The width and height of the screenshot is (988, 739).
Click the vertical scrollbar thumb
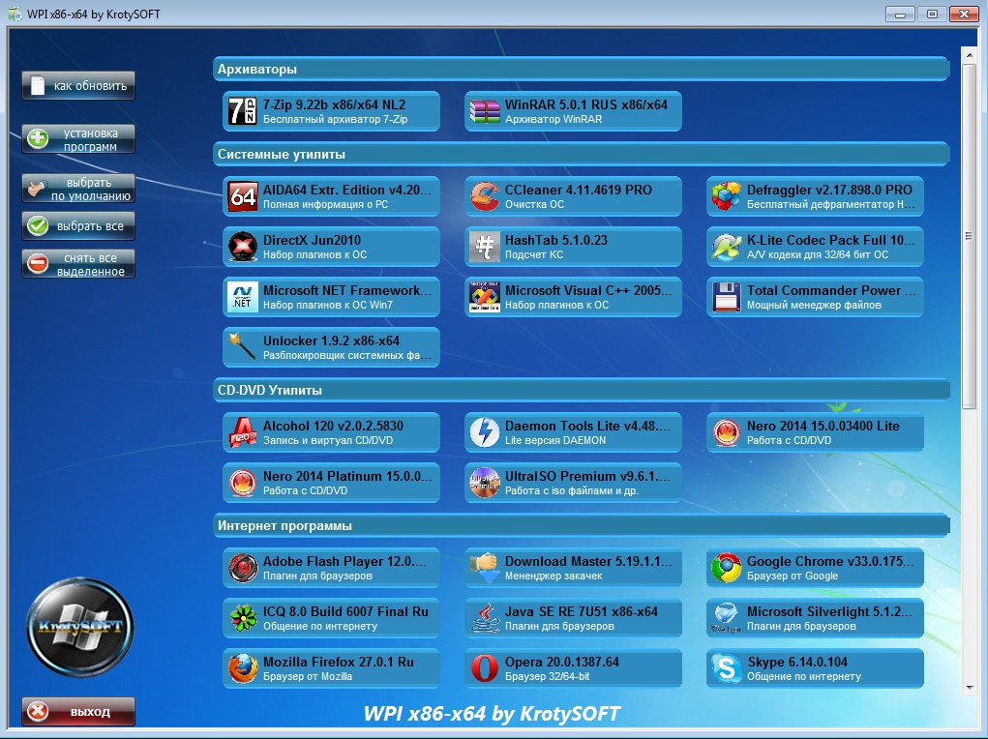click(x=969, y=235)
